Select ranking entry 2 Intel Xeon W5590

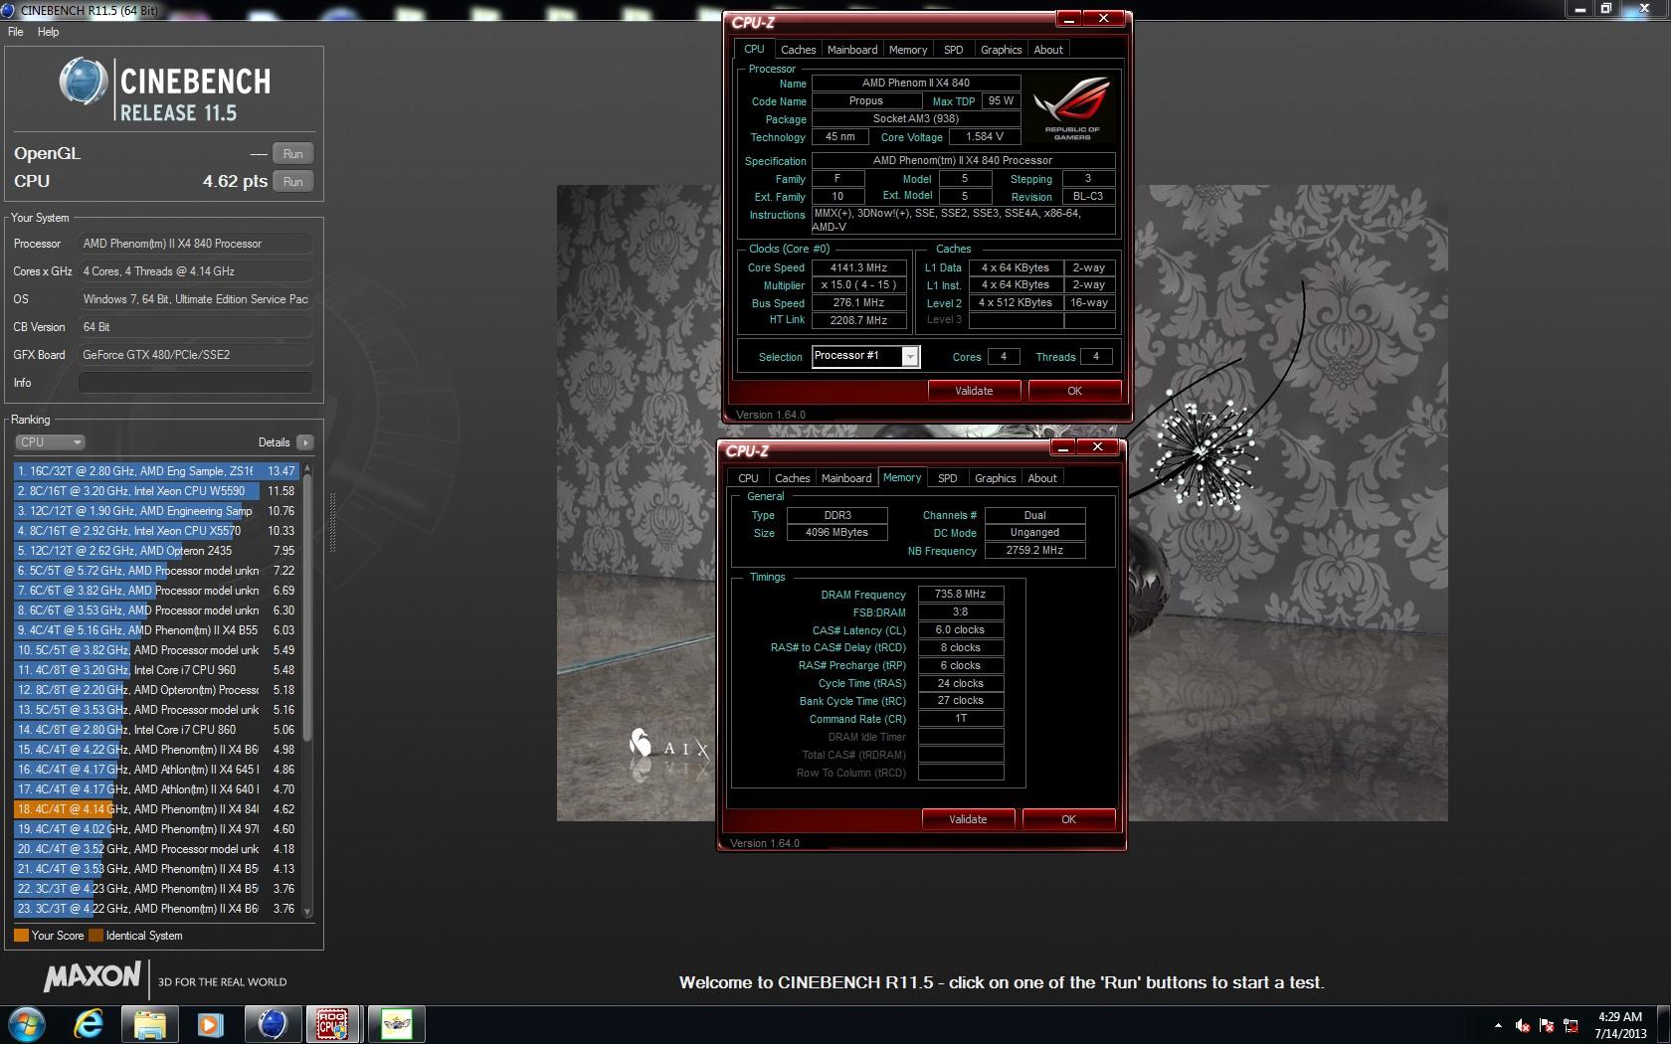pos(156,491)
